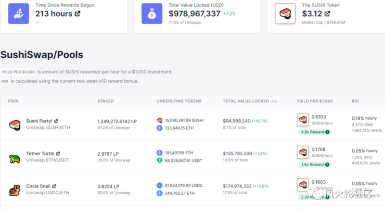The image size is (385, 211).
Task: Click the YIELD PER $1,000 legend tag
Action: [x=18, y=72]
